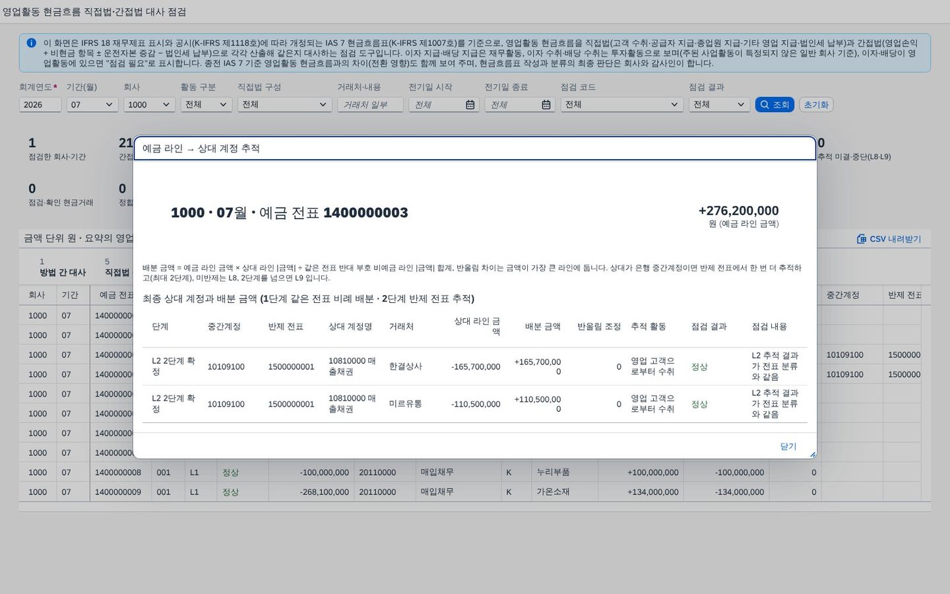Viewport: 950px width, 594px height.
Task: Click the info icon in the message strip
Action: click(x=31, y=43)
